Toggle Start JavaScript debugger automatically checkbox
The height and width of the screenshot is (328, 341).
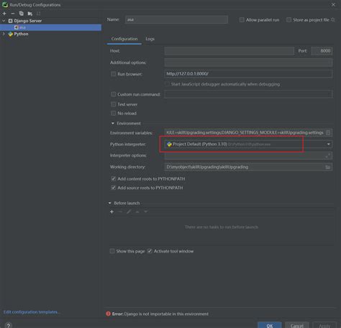(x=167, y=84)
